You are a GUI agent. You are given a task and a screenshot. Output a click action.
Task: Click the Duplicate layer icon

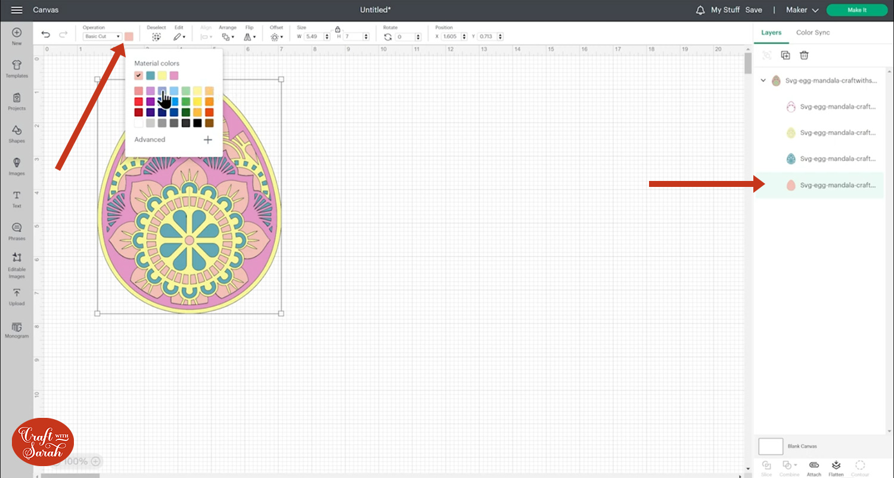tap(786, 55)
